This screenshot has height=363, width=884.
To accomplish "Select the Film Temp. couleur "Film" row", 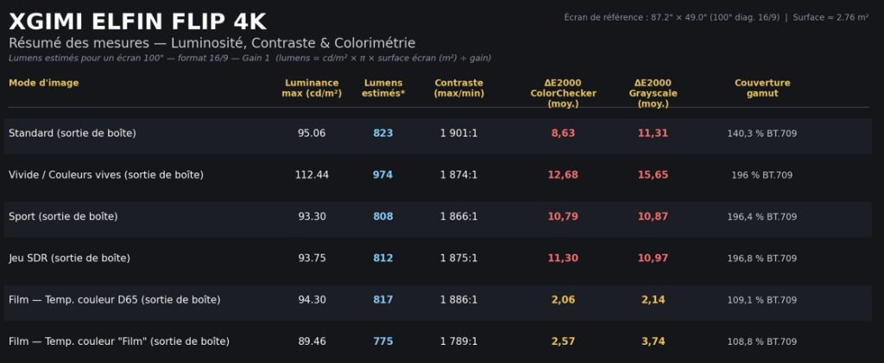I will [438, 341].
